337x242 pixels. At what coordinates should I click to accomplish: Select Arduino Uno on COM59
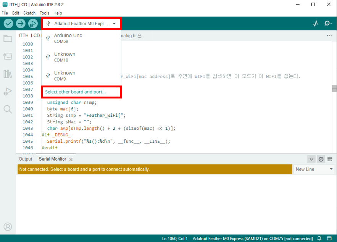(81, 38)
